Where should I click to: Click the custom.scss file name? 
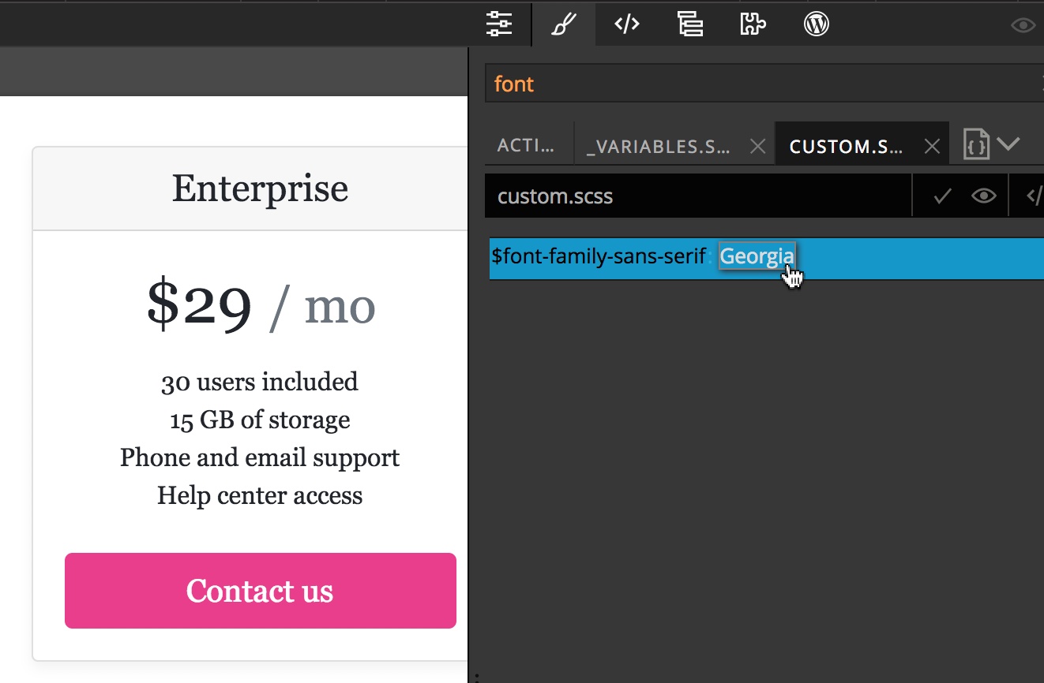pos(555,196)
